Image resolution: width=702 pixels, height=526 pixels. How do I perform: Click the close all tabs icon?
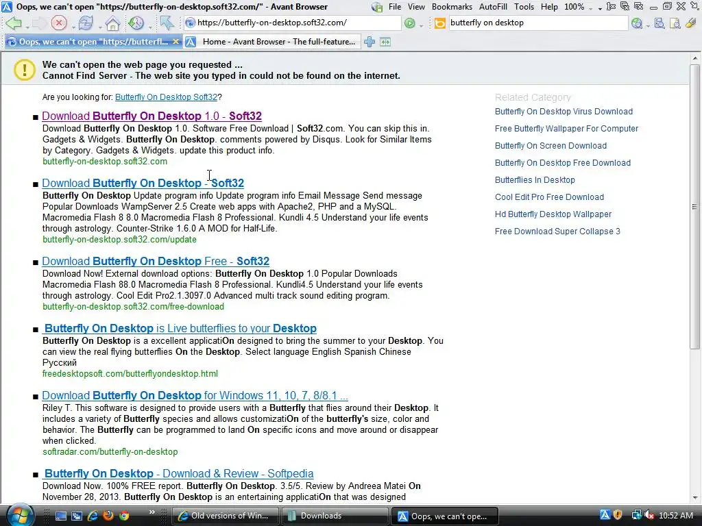[625, 6]
